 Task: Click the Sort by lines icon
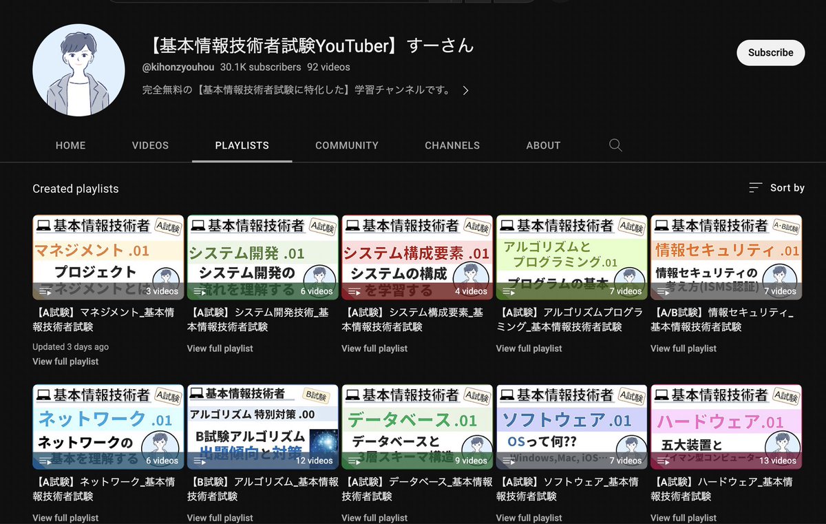756,188
